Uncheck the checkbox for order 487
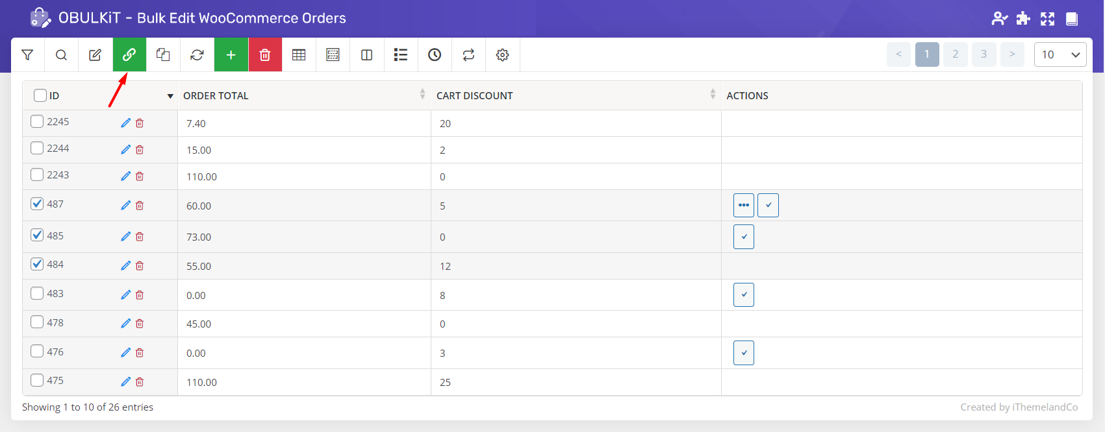 pyautogui.click(x=37, y=204)
